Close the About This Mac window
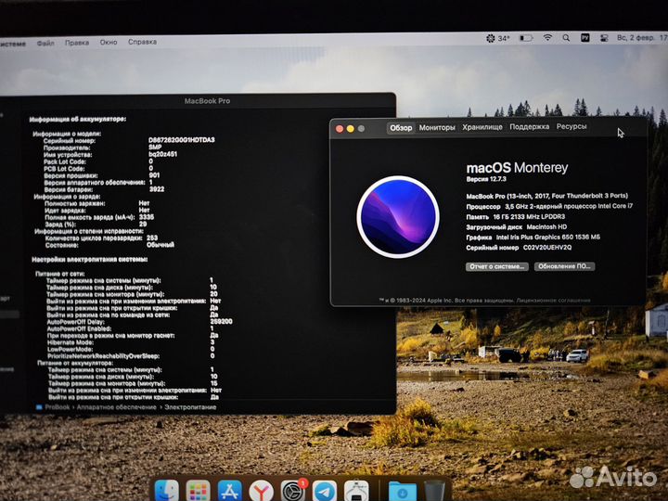The image size is (668, 501). coord(340,129)
